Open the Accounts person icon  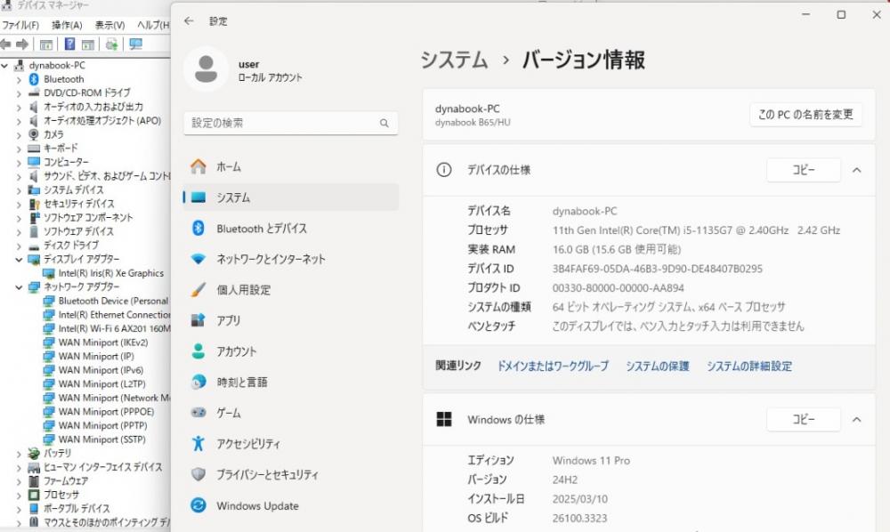[x=198, y=351]
